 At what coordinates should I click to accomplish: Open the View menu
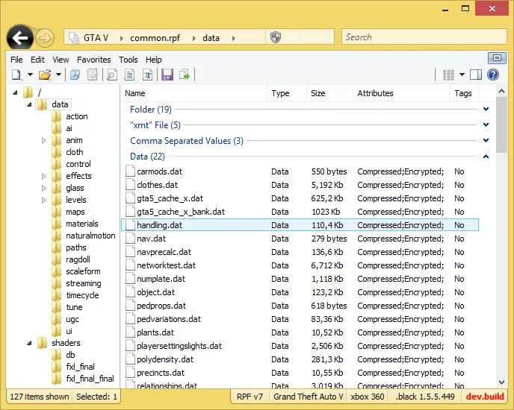pyautogui.click(x=61, y=60)
